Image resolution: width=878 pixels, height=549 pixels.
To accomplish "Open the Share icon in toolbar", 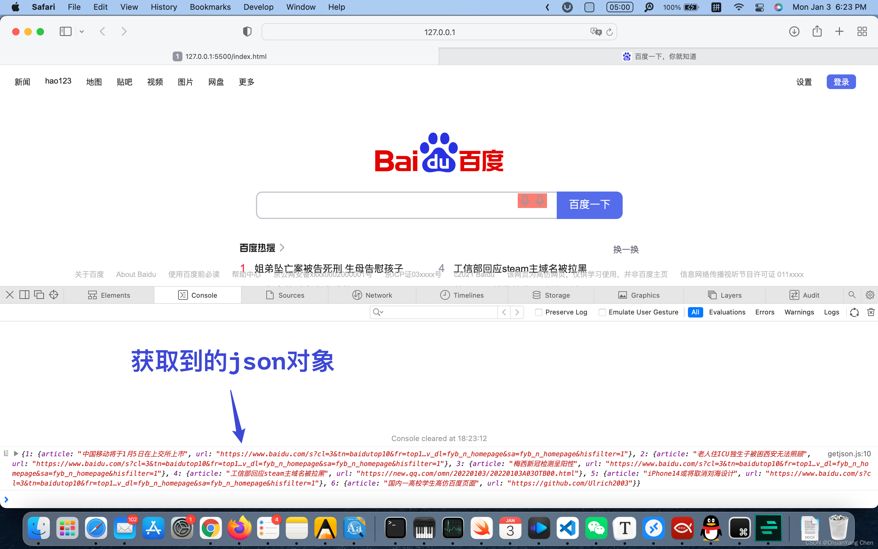I will 817,31.
